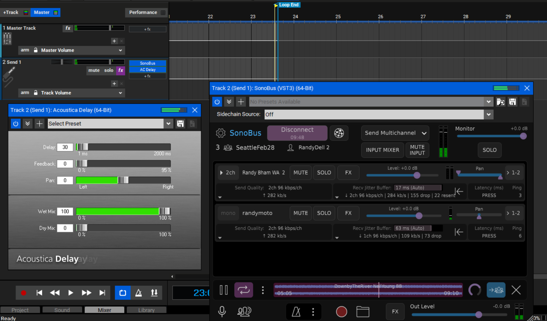Open the +Track menu
This screenshot has width=547, height=321.
(15, 12)
